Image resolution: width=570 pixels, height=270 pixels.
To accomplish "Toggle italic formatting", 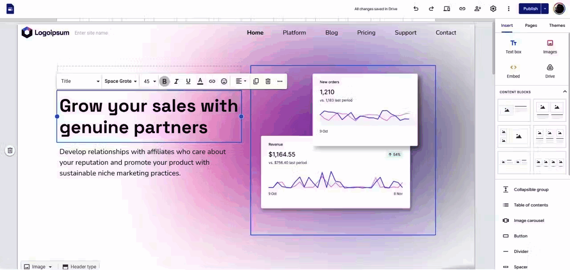I will click(x=176, y=81).
